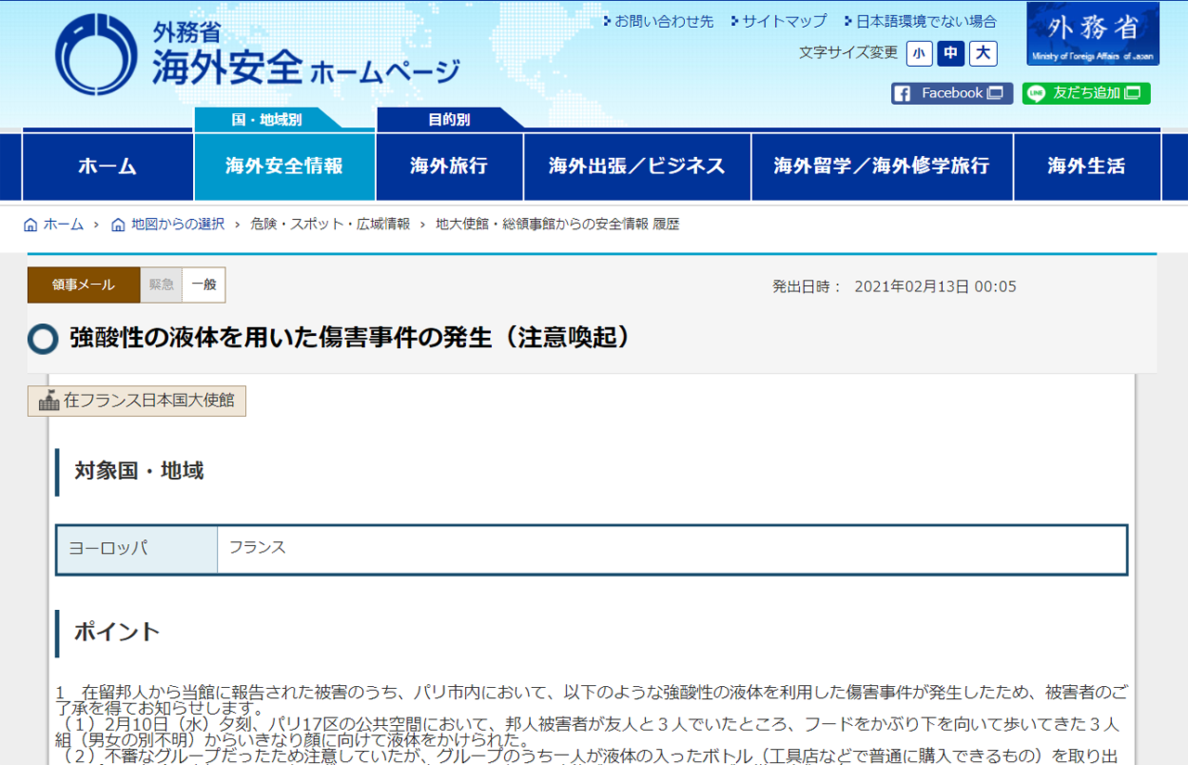Set text size to 小 (small)
The image size is (1188, 765).
click(x=919, y=53)
